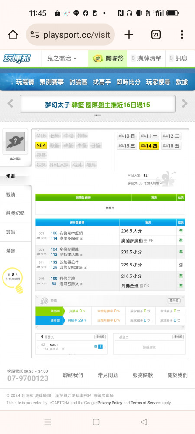The image size is (195, 434).
Task: Select the 中職 league filter
Action: pyautogui.click(x=68, y=135)
